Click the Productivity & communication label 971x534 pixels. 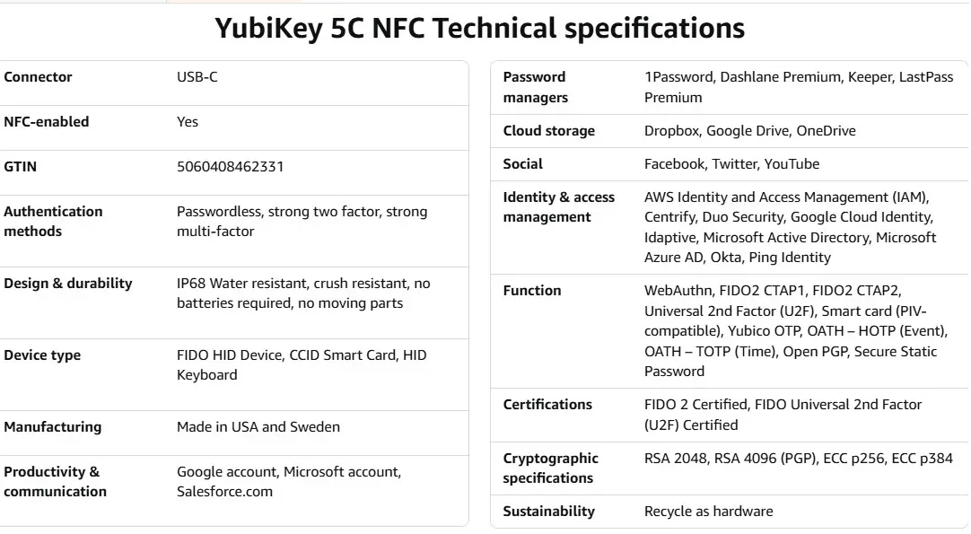coord(55,482)
